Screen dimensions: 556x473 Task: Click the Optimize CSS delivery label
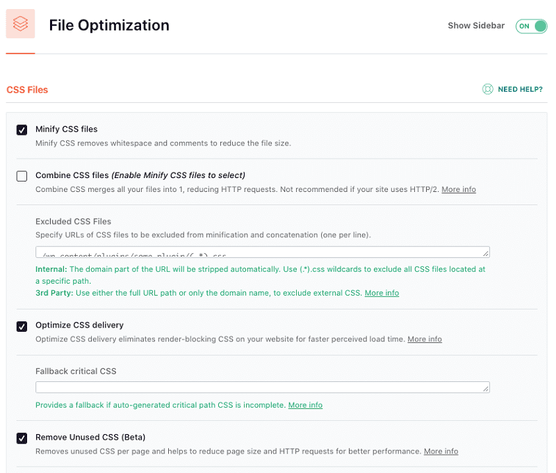pyautogui.click(x=79, y=325)
